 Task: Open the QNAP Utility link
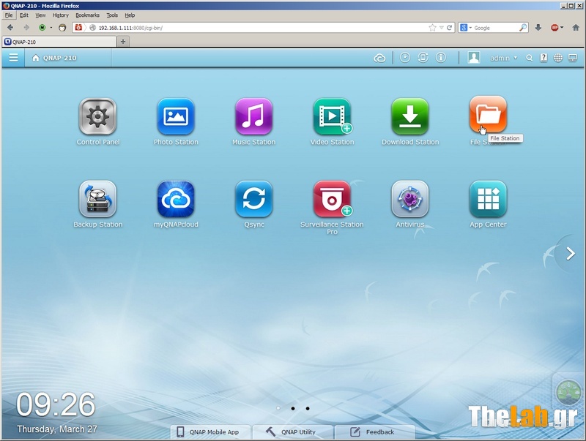point(291,432)
